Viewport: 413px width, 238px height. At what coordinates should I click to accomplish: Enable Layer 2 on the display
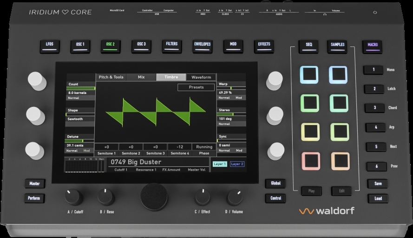[237, 164]
